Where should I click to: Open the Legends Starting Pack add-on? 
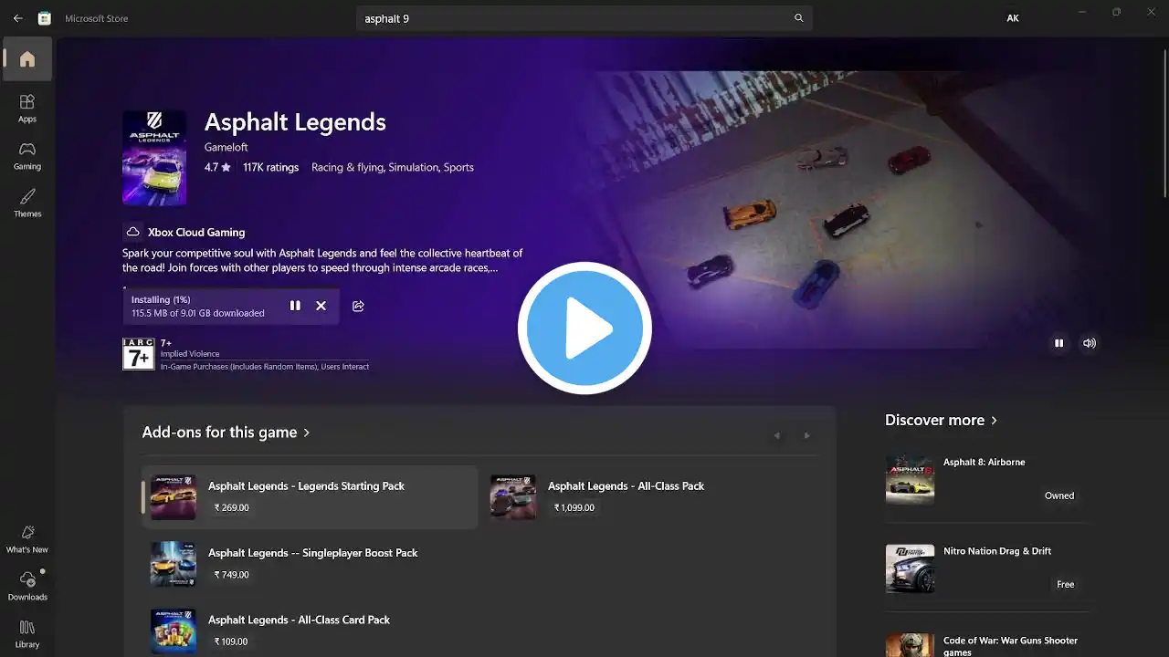tap(310, 497)
